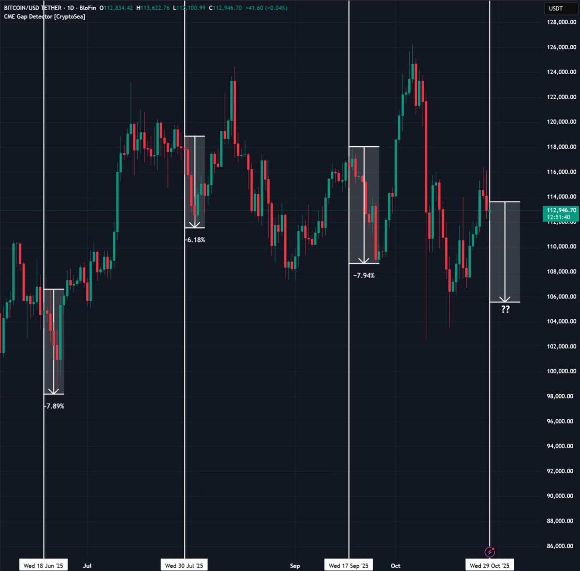Click the down arrowhead above the ?? label
Screen dimensions: 580x571
(x=505, y=299)
